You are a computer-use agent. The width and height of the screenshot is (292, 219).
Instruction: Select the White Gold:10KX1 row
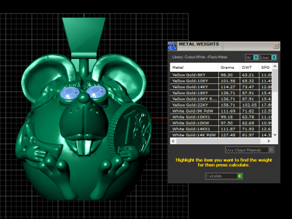click(221, 117)
